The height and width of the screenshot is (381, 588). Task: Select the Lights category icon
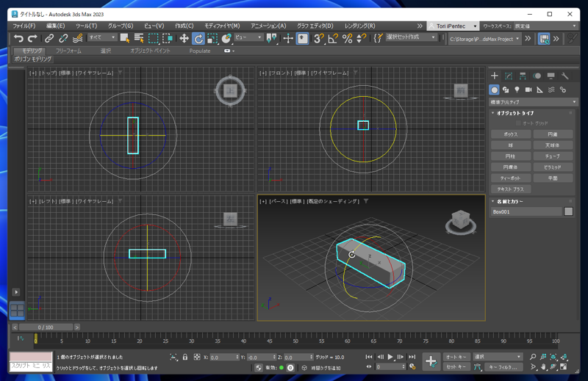(517, 90)
